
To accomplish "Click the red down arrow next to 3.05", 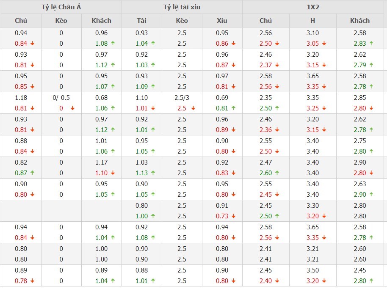I will 324,44.
